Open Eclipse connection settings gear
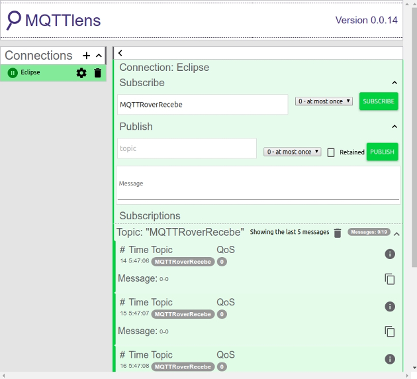This screenshot has height=379, width=417. (81, 73)
